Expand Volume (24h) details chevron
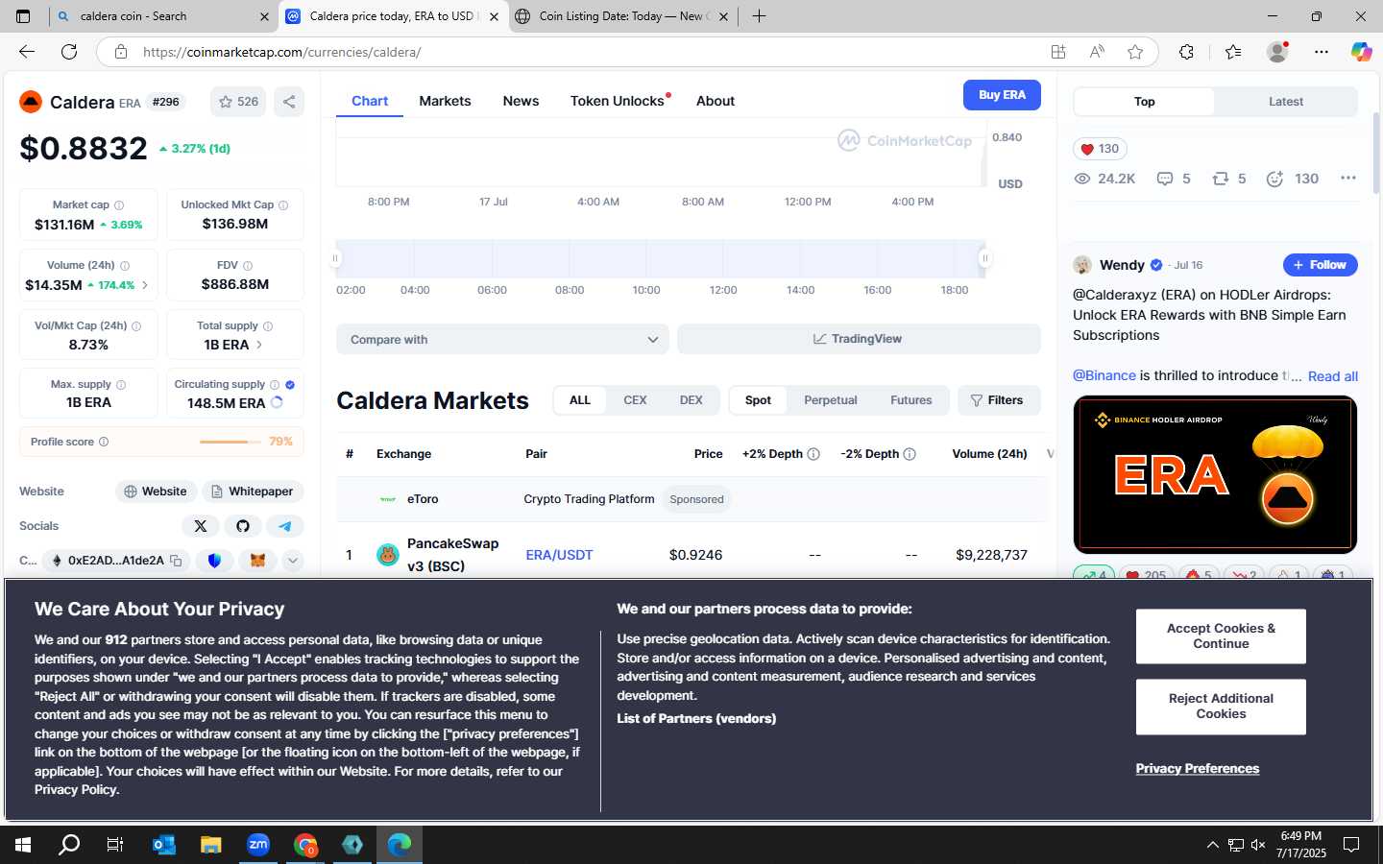1383x864 pixels. (x=145, y=285)
